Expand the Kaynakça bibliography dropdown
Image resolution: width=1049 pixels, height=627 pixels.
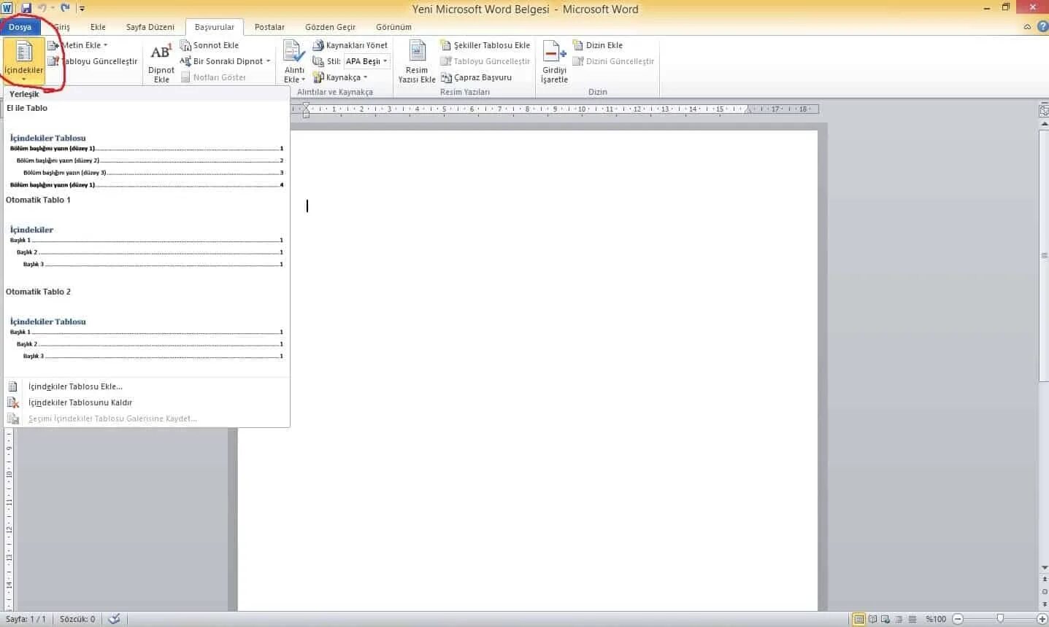339,77
